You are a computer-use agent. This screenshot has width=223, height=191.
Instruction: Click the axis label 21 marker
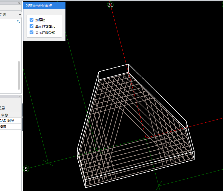click(110, 5)
